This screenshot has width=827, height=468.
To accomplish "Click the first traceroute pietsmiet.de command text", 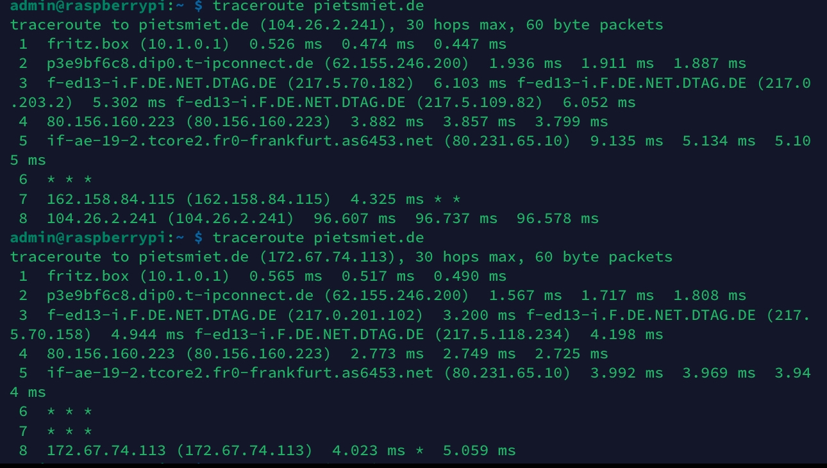I will click(x=318, y=6).
